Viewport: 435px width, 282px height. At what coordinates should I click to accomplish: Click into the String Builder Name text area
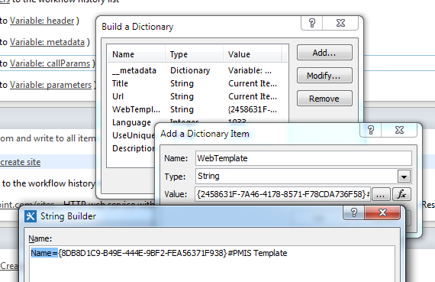212,264
